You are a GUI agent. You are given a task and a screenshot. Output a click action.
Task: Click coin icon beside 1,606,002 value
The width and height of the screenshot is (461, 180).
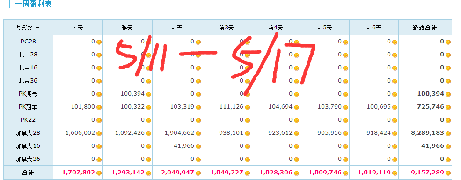pyautogui.click(x=99, y=133)
